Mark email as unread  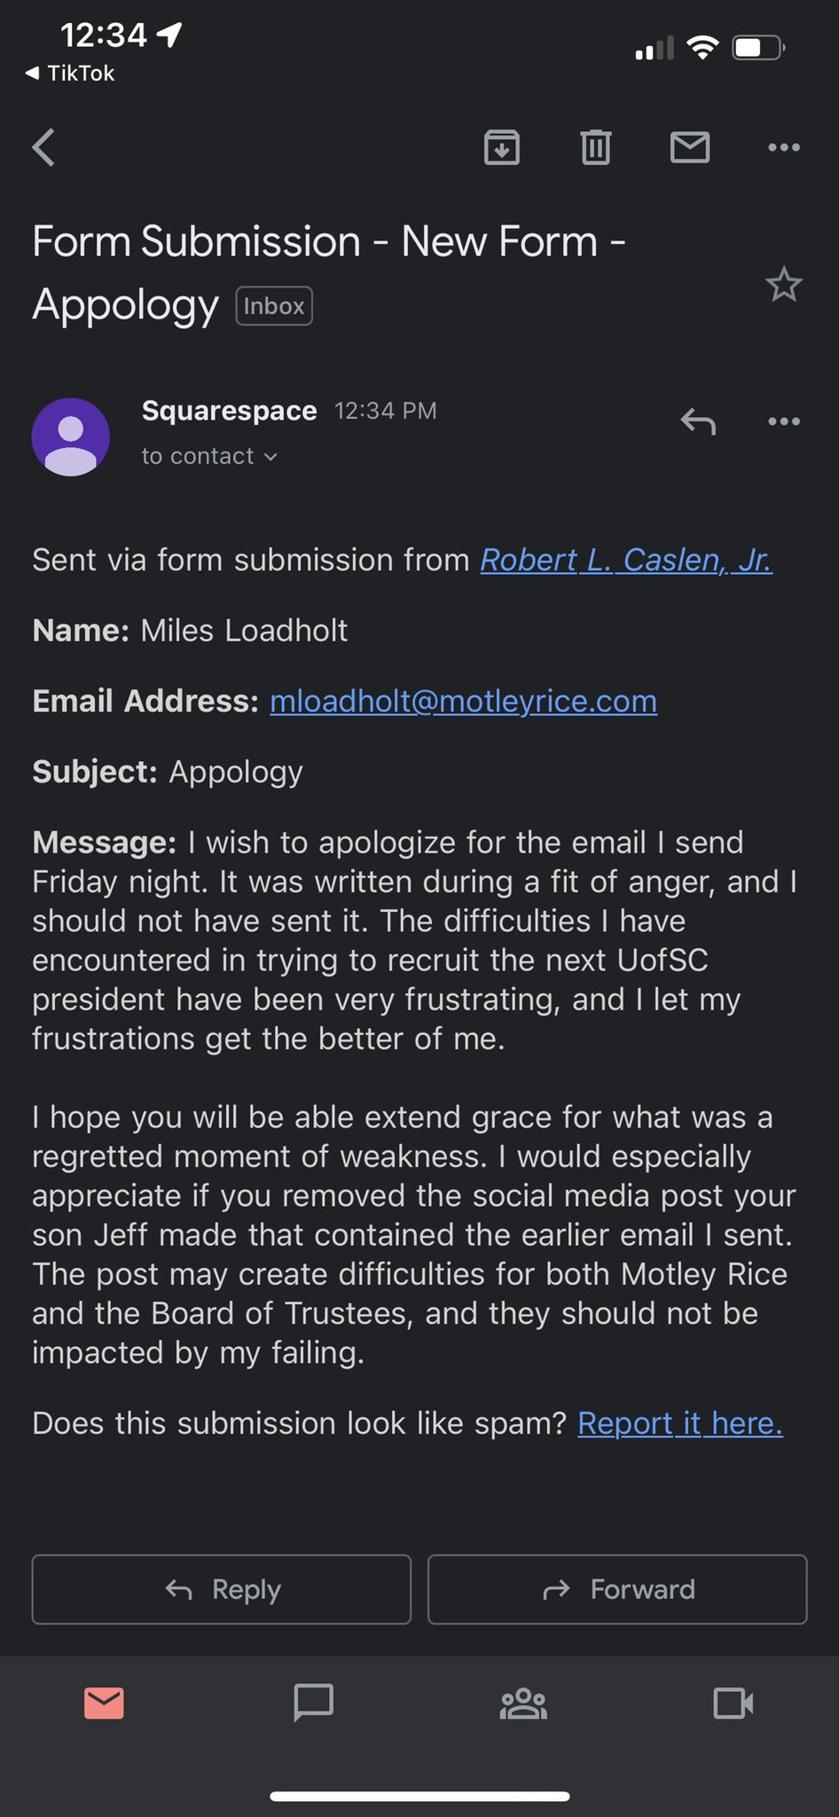pos(690,147)
